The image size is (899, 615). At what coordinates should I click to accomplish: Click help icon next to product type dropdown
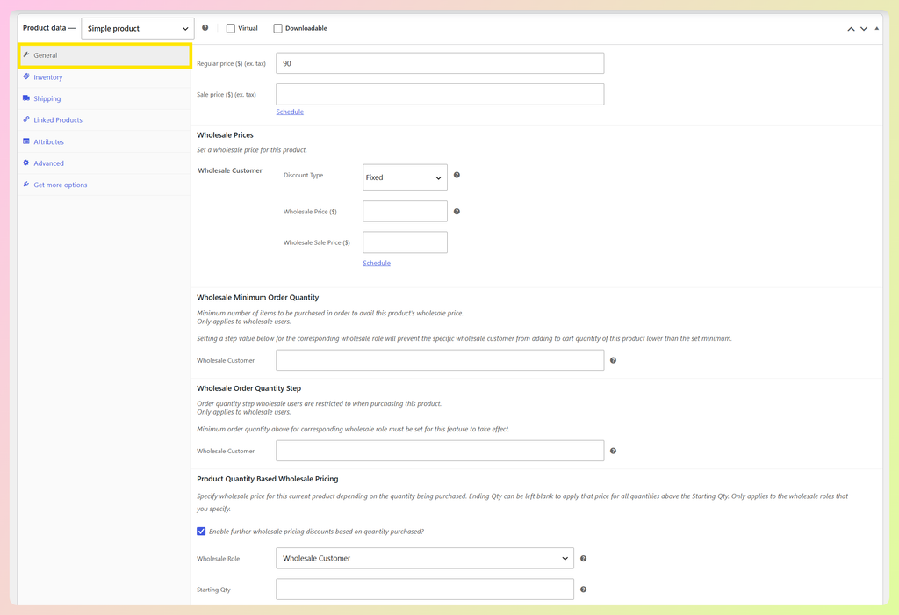(205, 27)
